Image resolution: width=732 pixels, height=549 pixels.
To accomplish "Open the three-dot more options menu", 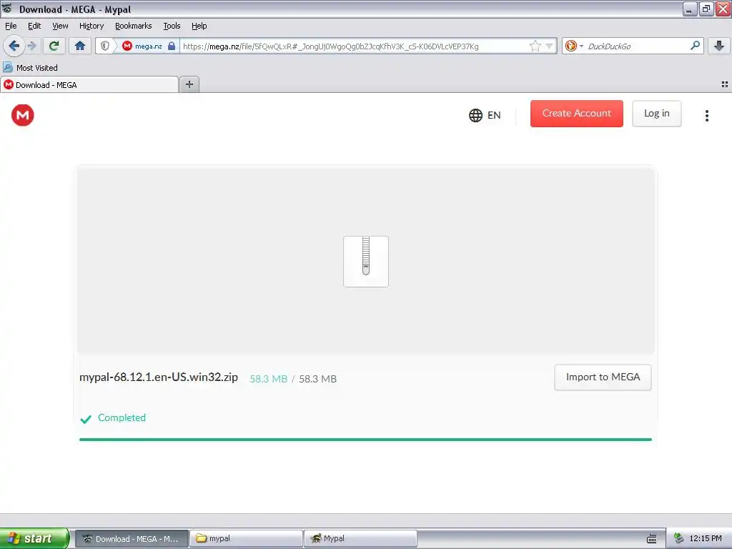I will [707, 115].
